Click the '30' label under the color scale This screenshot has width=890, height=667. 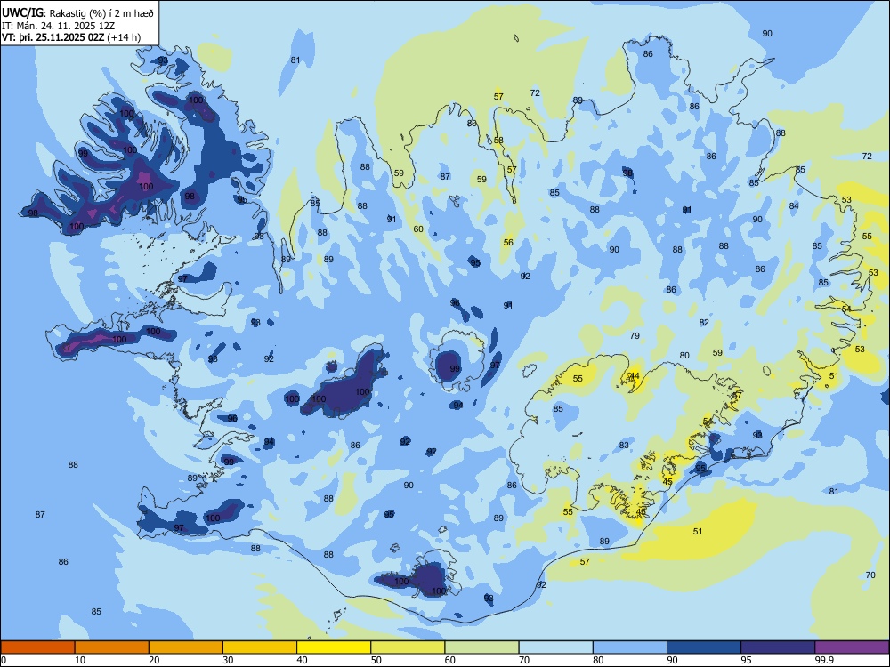(228, 660)
